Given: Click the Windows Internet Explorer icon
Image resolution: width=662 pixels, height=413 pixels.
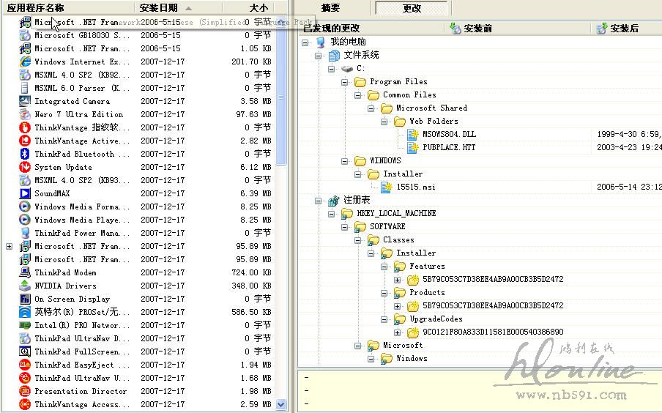Looking at the screenshot, I should [x=25, y=62].
